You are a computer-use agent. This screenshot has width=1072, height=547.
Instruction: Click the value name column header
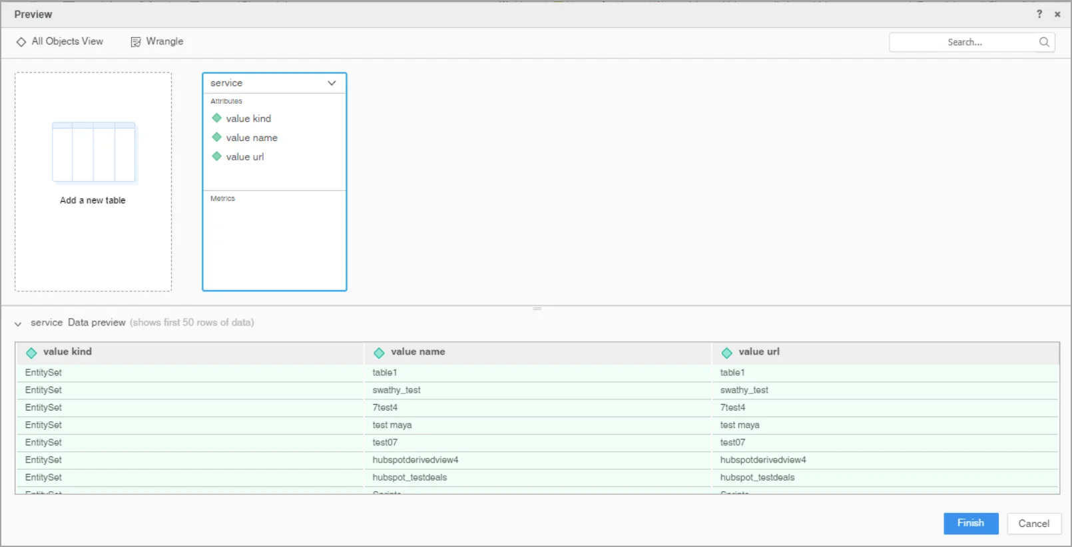coord(538,352)
